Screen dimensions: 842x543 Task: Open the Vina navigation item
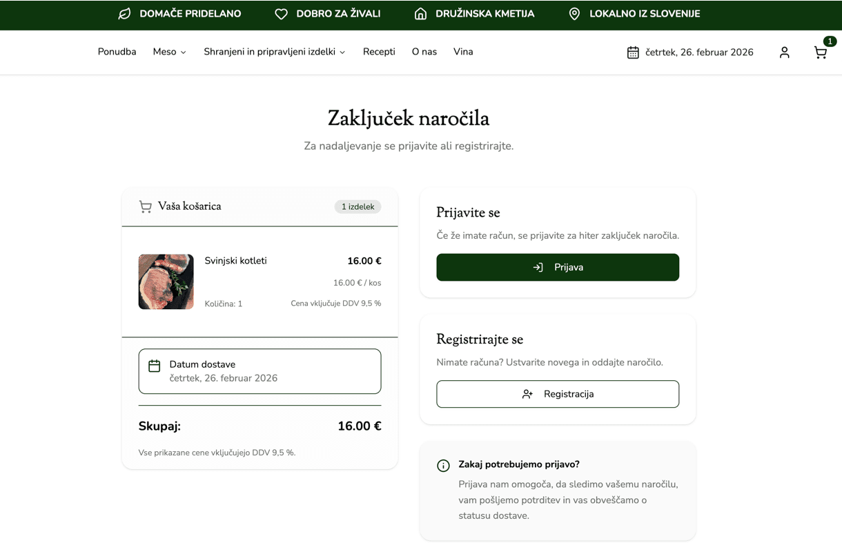pyautogui.click(x=463, y=52)
